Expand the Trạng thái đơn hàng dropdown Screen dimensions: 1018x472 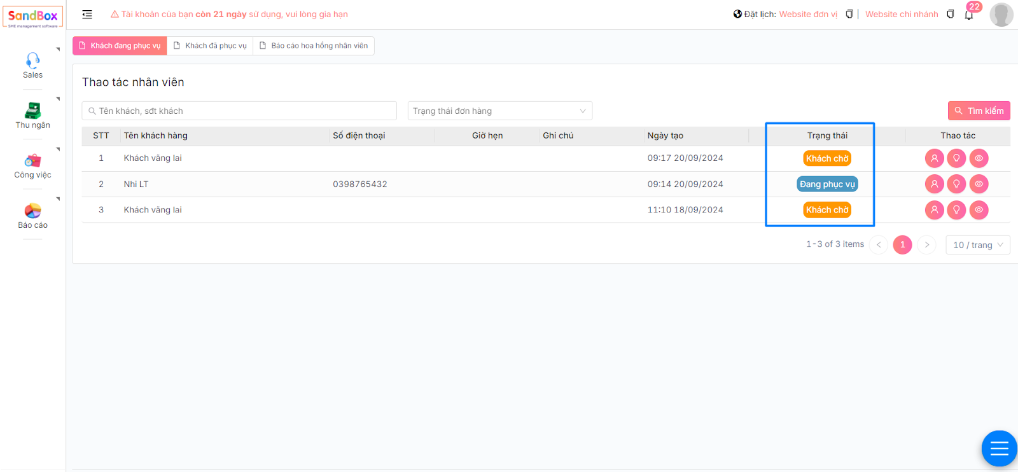point(499,111)
